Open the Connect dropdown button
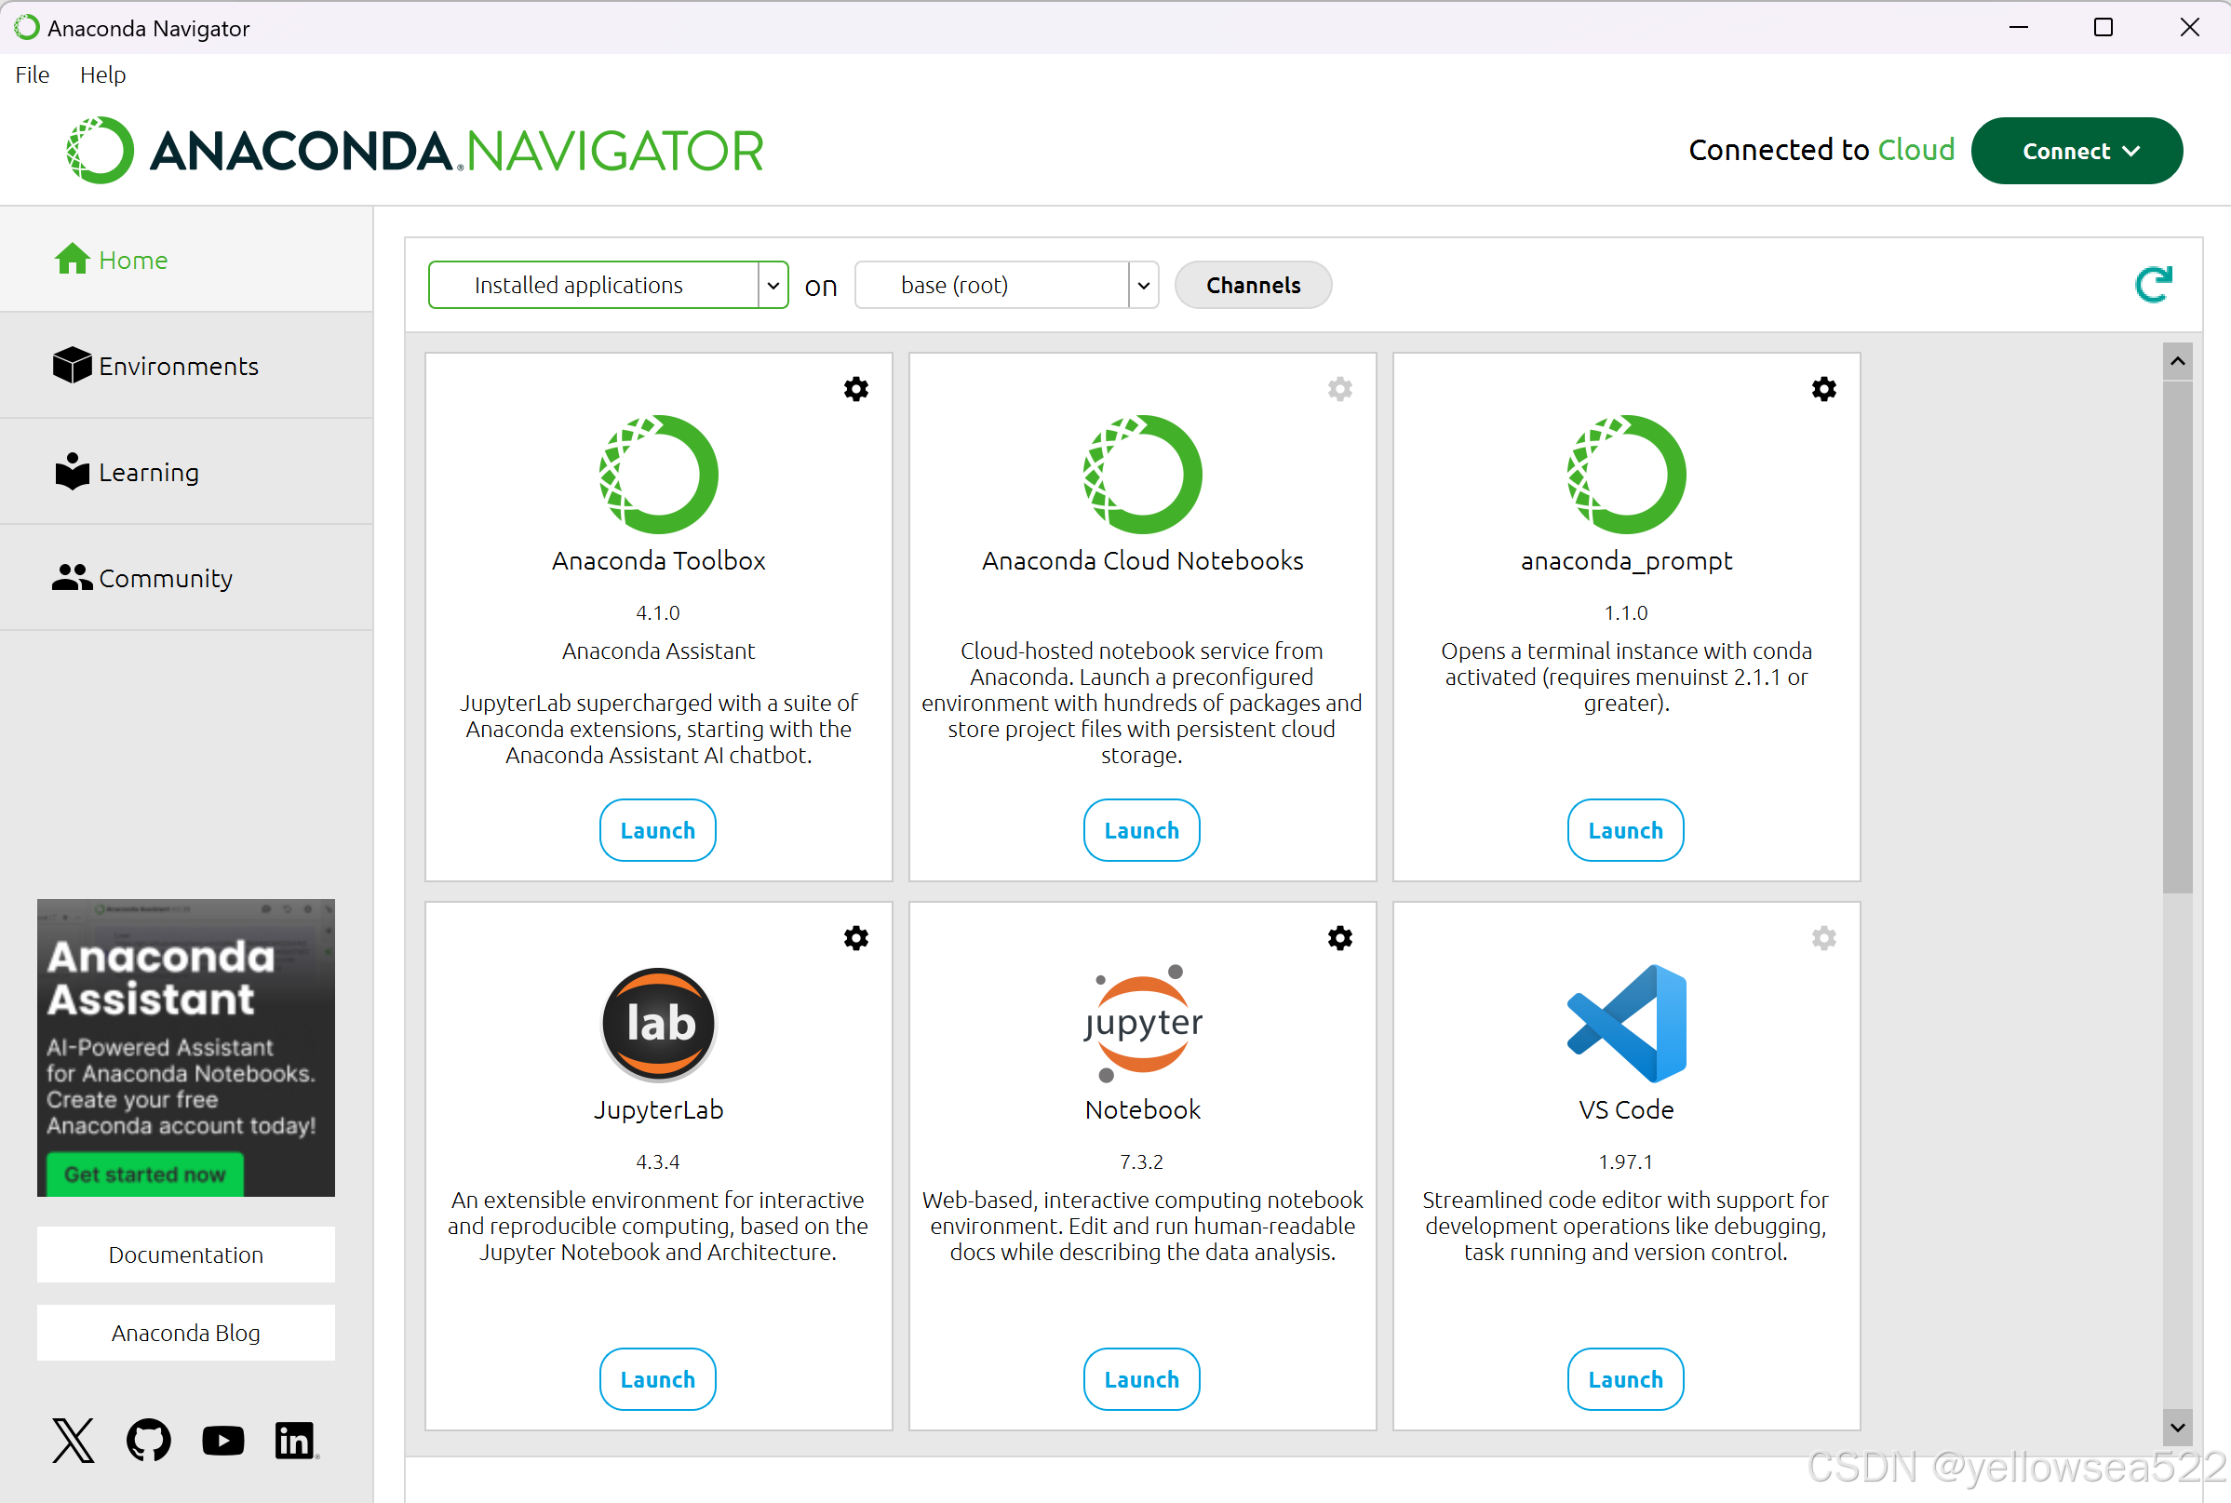The width and height of the screenshot is (2231, 1503). tap(2076, 151)
